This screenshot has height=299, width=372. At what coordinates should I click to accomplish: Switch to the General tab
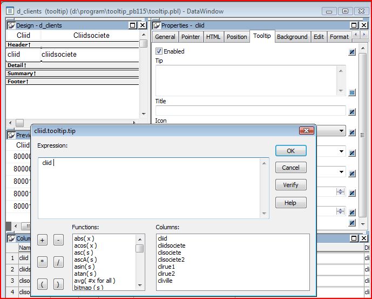pos(165,37)
